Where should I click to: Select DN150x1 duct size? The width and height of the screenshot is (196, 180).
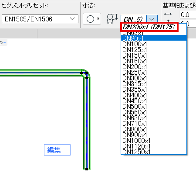point(154,55)
